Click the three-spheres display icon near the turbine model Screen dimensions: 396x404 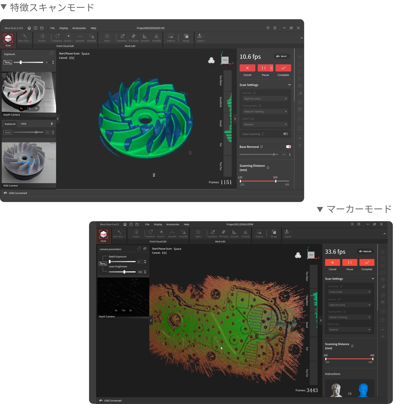(211, 61)
